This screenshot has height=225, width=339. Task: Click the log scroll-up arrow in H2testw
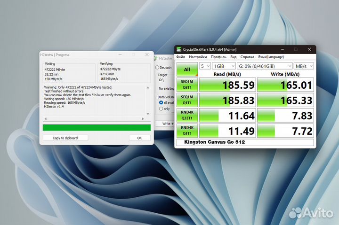tap(148, 87)
